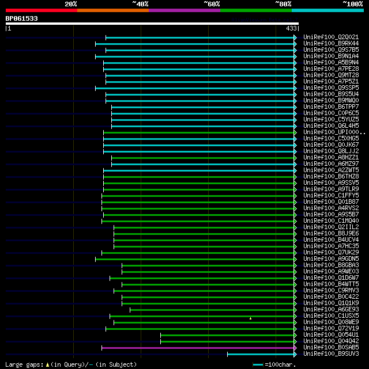Image resolution: width=369 pixels, height=369 pixels.
Task: Click the purple ~60% identity legend segment
Action: 184,10
